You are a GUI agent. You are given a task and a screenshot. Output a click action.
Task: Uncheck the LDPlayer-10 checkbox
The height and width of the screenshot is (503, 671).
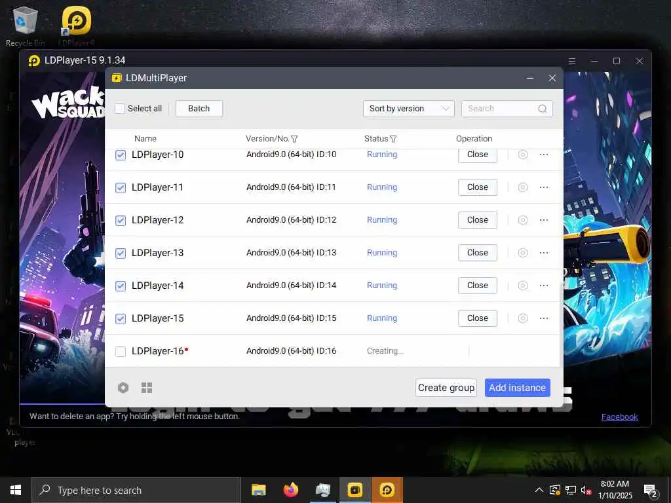pyautogui.click(x=121, y=155)
